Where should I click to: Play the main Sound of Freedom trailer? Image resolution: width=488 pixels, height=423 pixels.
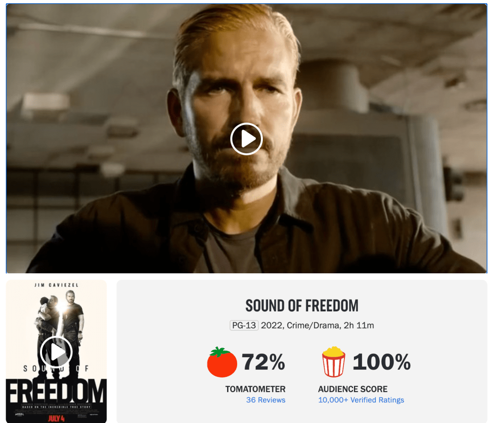247,139
